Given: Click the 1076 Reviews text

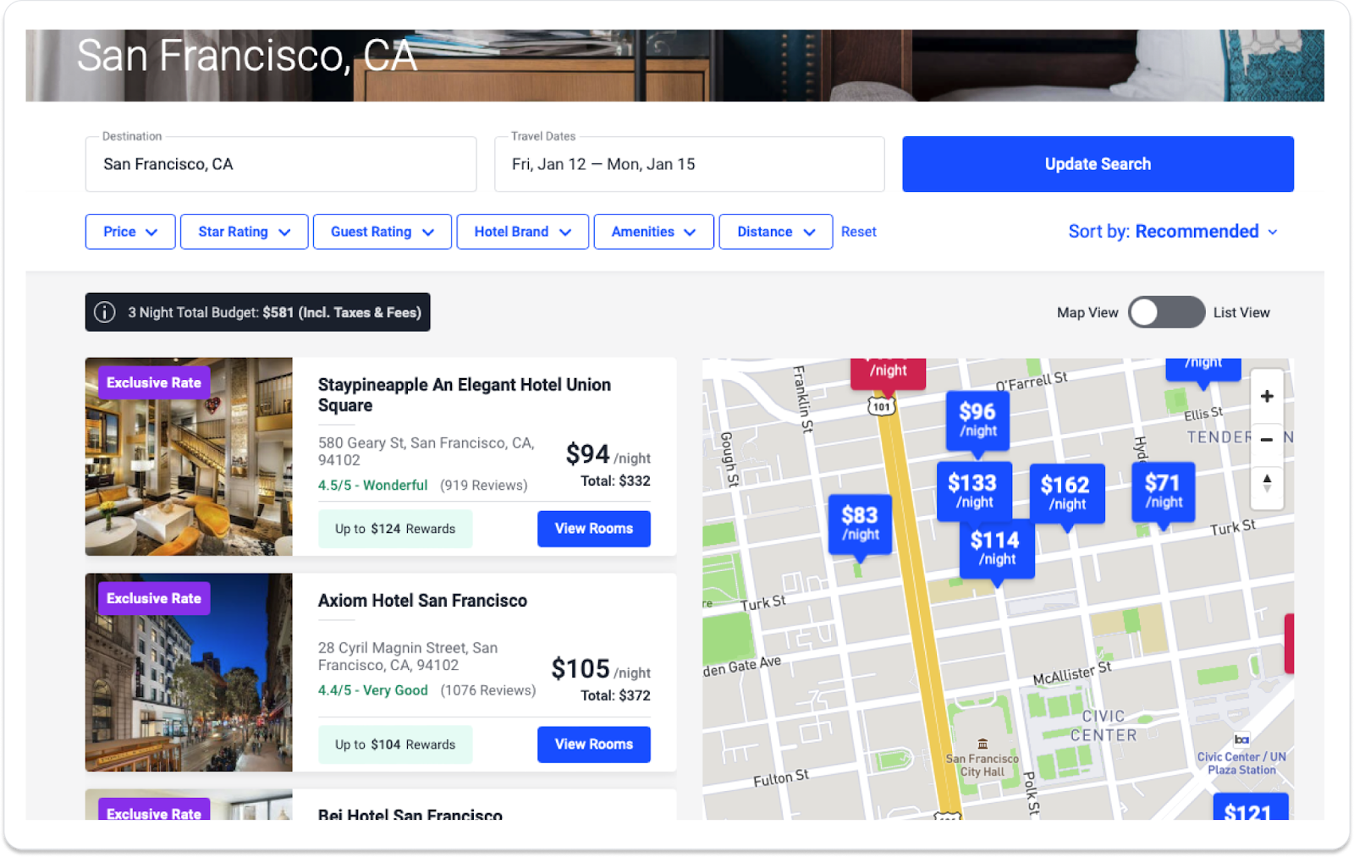Looking at the screenshot, I should coord(488,690).
